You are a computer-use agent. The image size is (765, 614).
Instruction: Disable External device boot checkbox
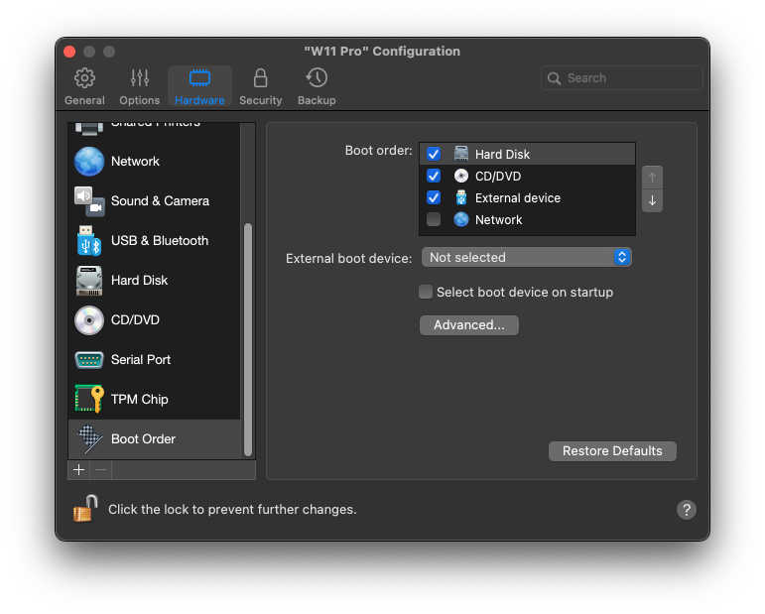coord(434,197)
